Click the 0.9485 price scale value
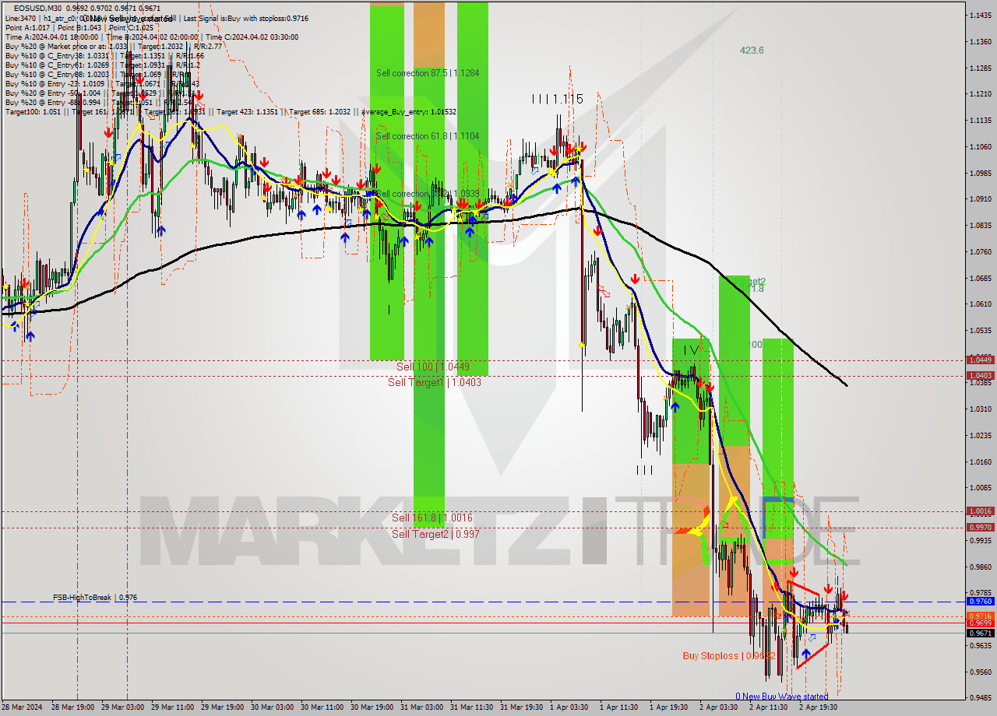 [x=980, y=698]
